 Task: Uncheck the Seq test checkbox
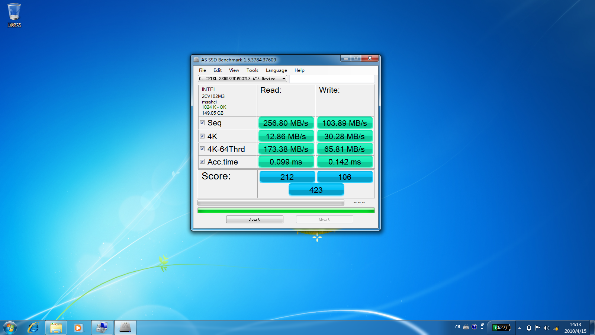click(x=202, y=122)
